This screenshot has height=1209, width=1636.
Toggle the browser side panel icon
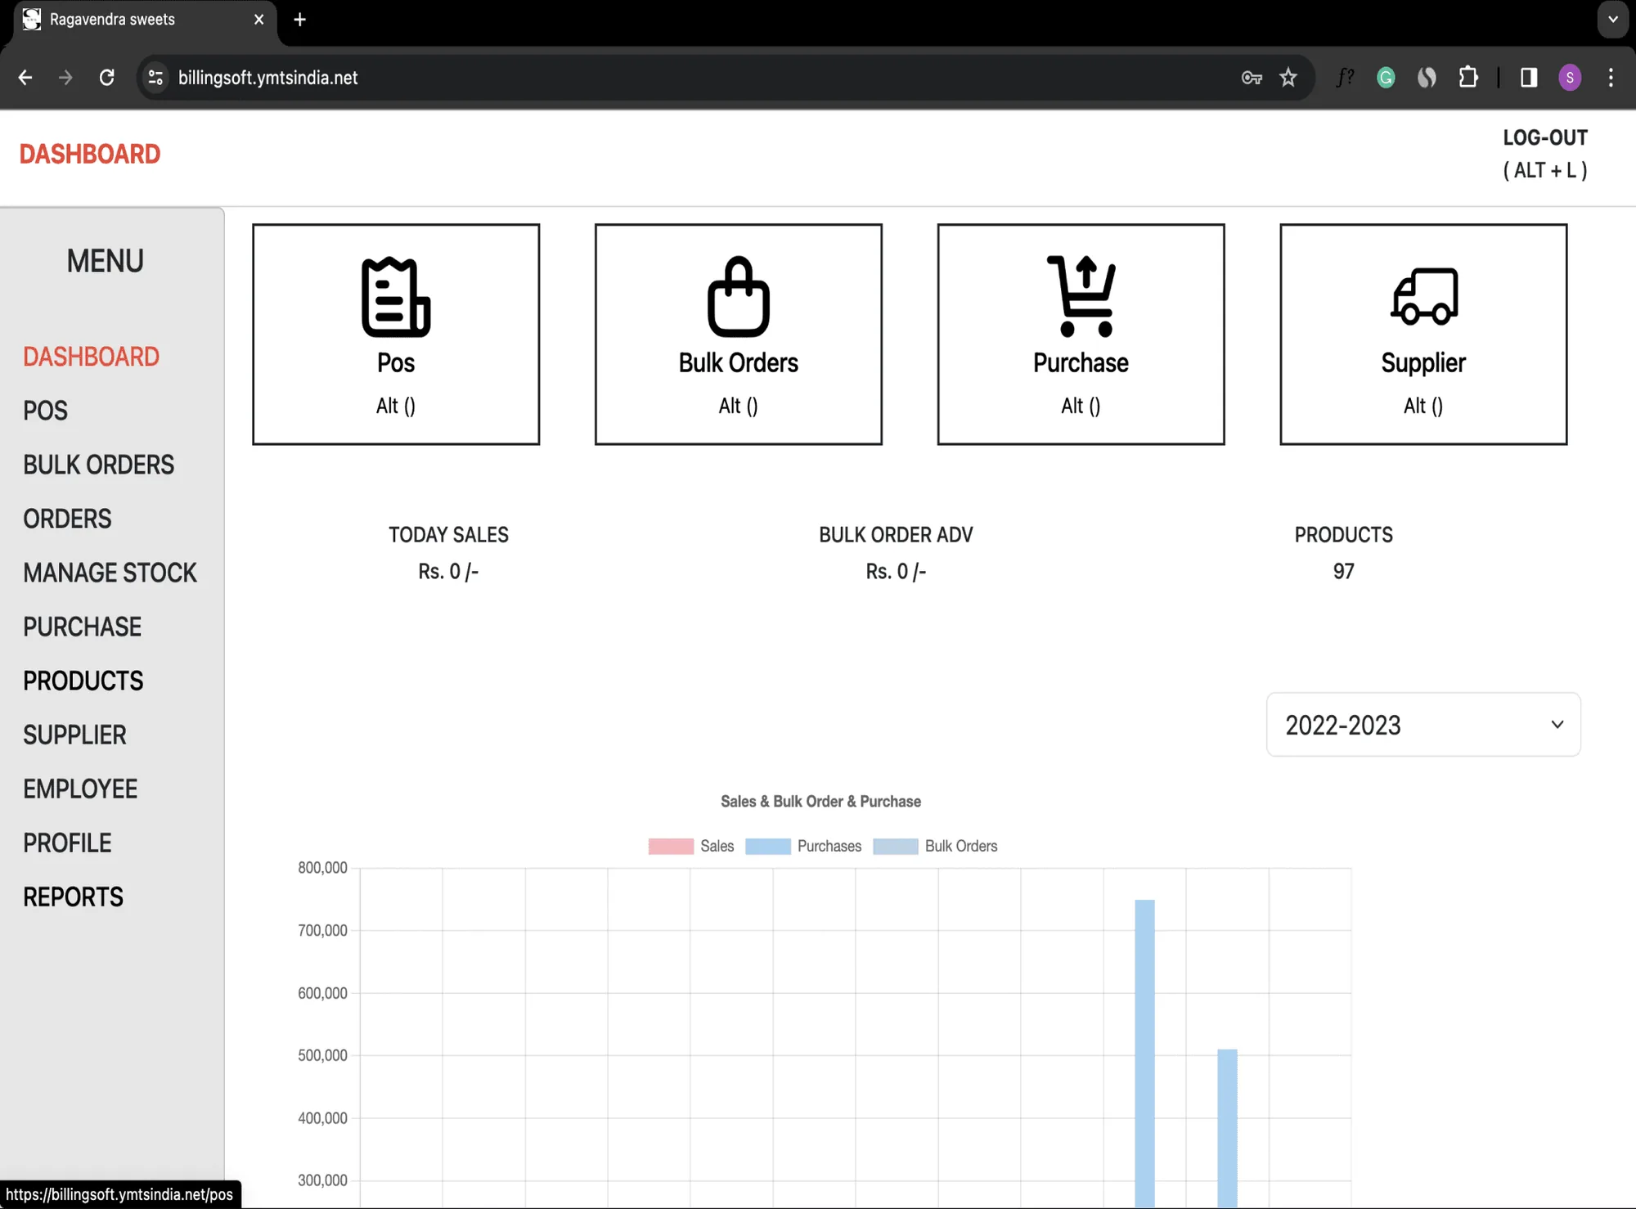click(x=1528, y=78)
